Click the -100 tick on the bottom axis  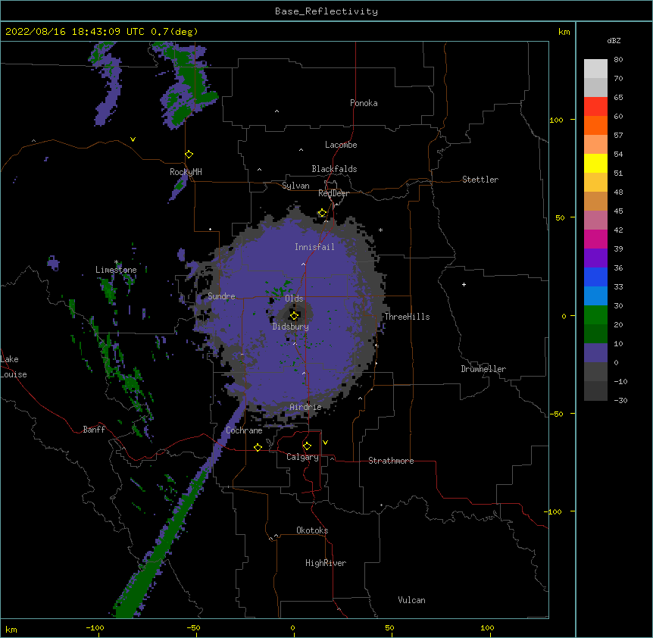click(95, 627)
